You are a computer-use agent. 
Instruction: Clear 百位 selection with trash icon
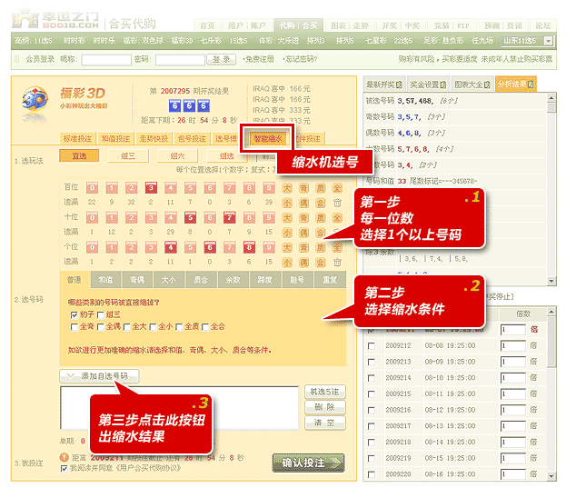tap(337, 203)
